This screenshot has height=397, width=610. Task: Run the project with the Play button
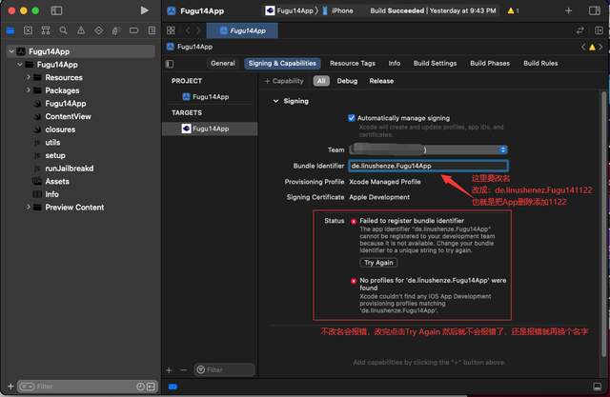click(x=144, y=10)
